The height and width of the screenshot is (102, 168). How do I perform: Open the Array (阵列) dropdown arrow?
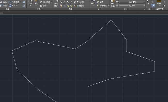click(x=17, y=6)
